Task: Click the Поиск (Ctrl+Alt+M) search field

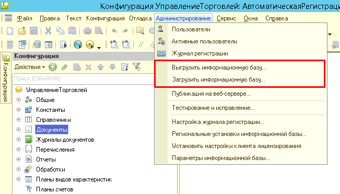Action: [83, 78]
